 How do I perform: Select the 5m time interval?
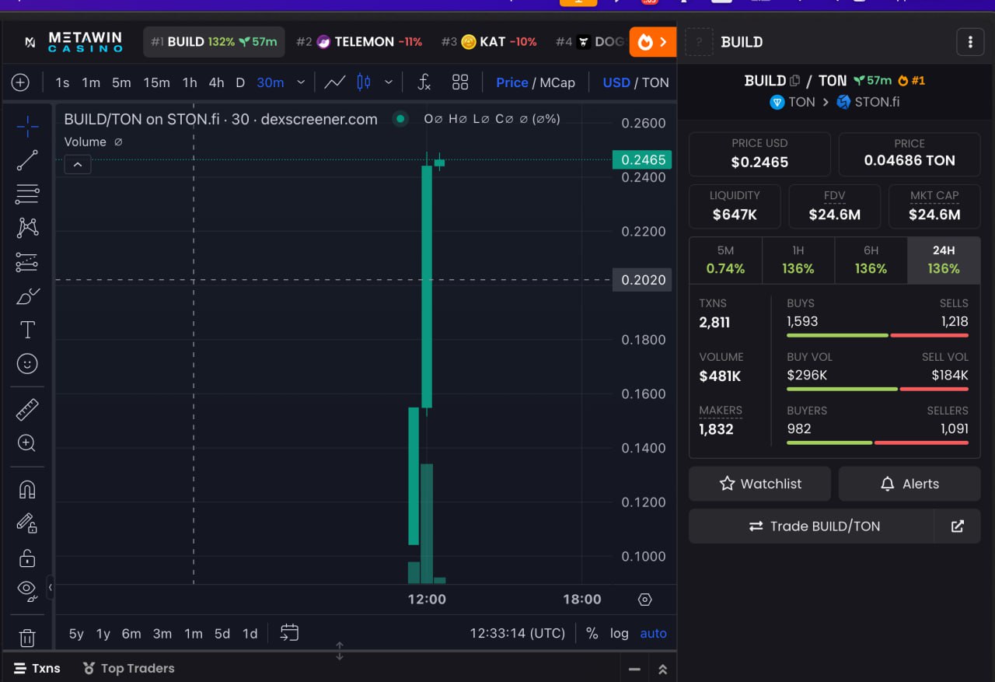pyautogui.click(x=121, y=82)
